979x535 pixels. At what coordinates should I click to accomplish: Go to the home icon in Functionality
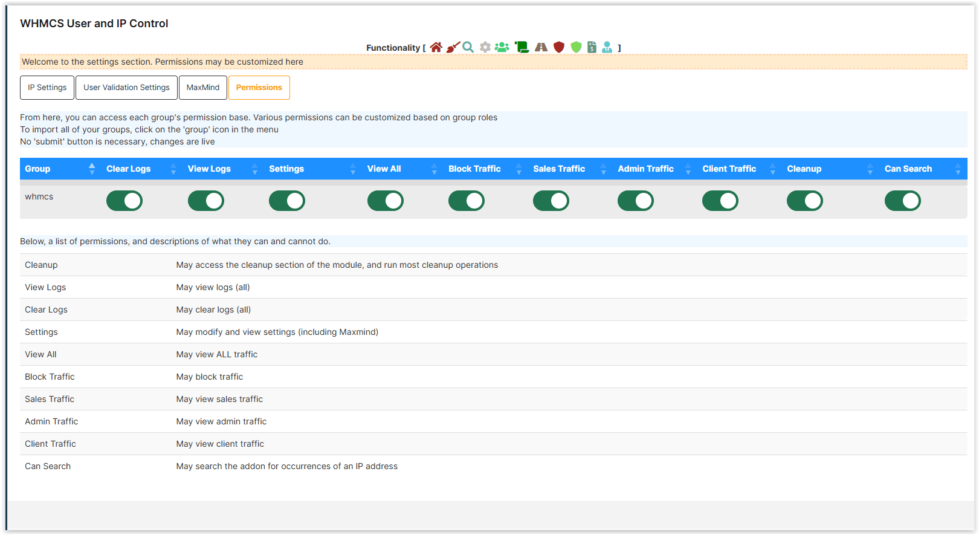[436, 47]
